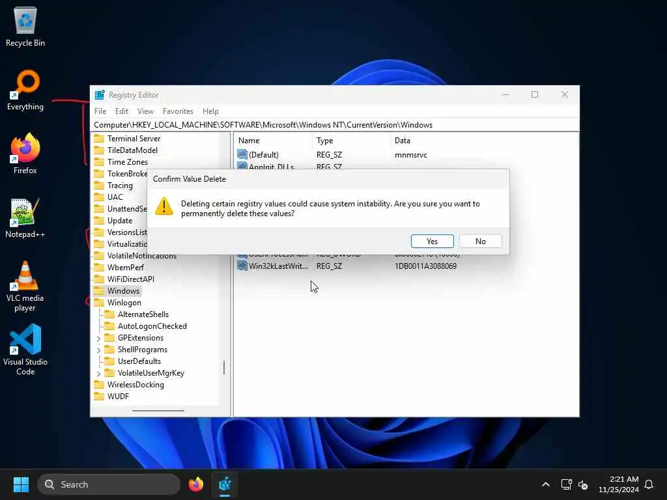Screen dimensions: 667x500
Task: Select the AutoLogonChecked subkey
Action: pyautogui.click(x=152, y=326)
